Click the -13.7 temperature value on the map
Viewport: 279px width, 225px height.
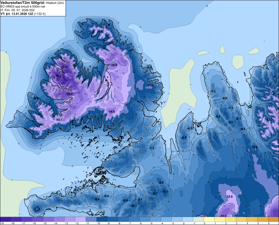pyautogui.click(x=59, y=120)
